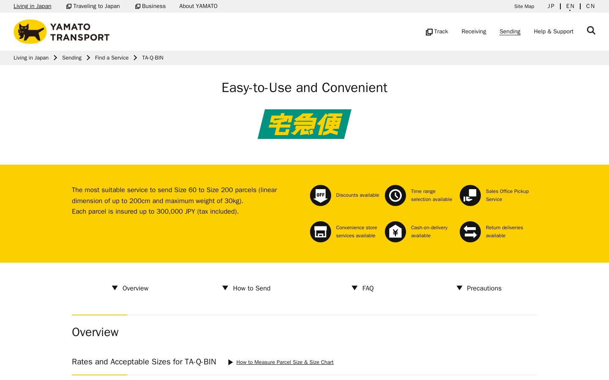The image size is (609, 380).
Task: Open the Sending menu
Action: click(x=510, y=32)
